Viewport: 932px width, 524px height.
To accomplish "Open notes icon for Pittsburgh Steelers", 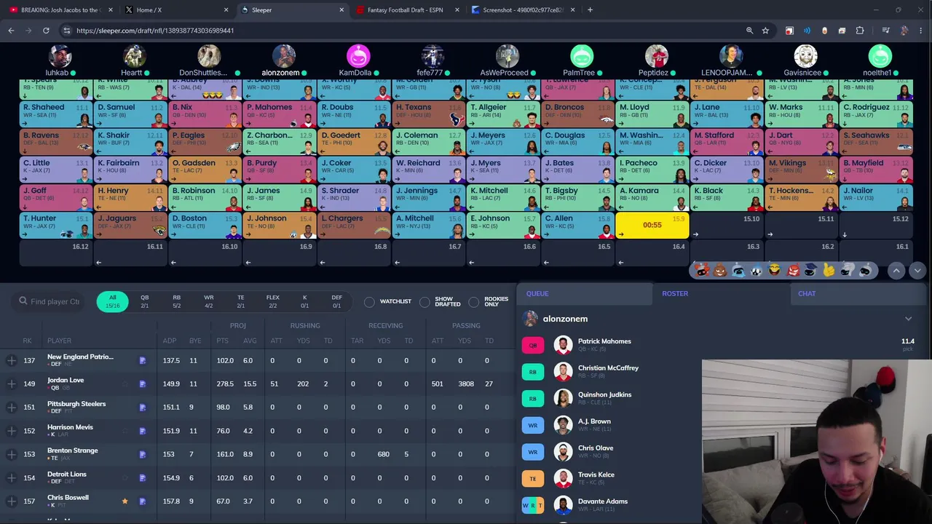I will point(143,407).
